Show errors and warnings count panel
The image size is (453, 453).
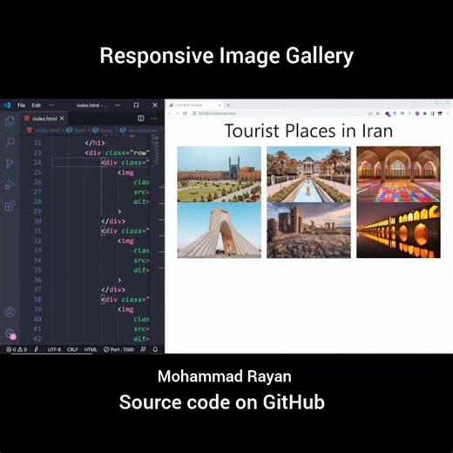(x=17, y=349)
